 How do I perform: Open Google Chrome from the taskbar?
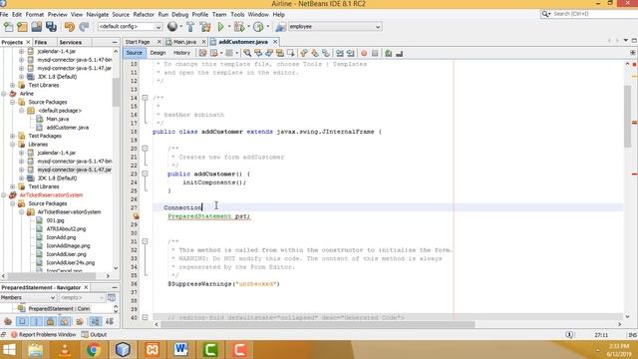tap(93, 350)
